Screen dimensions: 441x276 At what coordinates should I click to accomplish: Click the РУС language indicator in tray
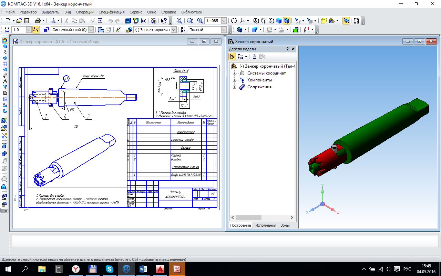click(407, 269)
